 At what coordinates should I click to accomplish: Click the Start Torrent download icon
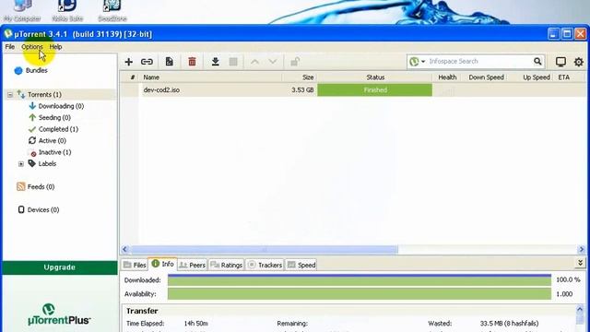coord(215,62)
